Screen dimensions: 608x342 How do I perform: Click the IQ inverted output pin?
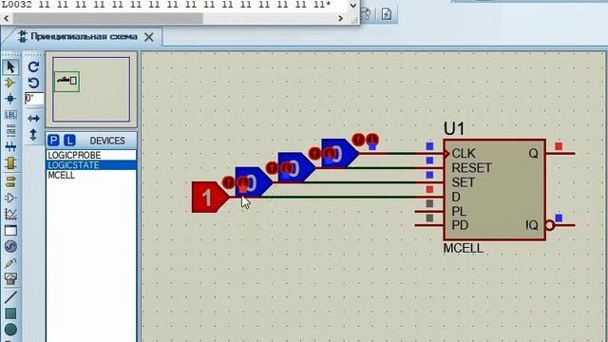click(x=560, y=225)
